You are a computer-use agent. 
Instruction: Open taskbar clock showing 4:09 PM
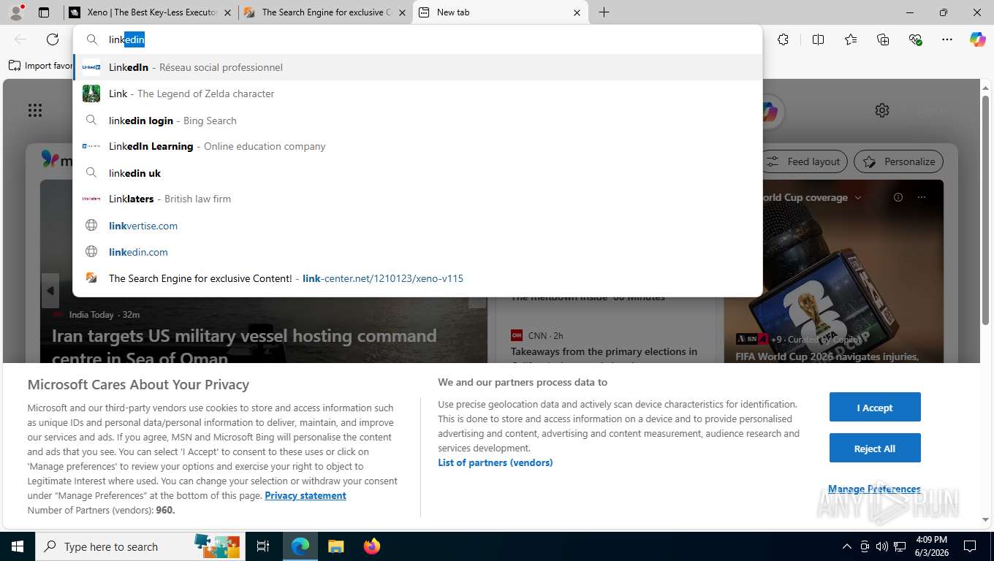pos(931,546)
